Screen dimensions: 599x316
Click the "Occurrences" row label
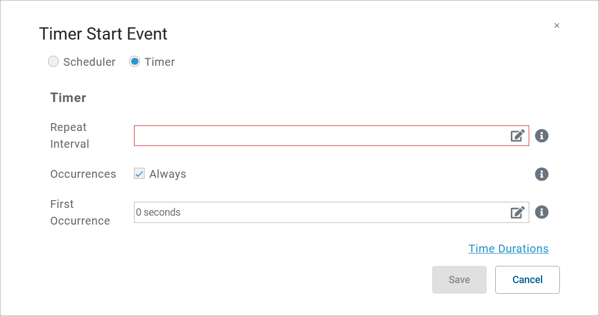point(83,174)
